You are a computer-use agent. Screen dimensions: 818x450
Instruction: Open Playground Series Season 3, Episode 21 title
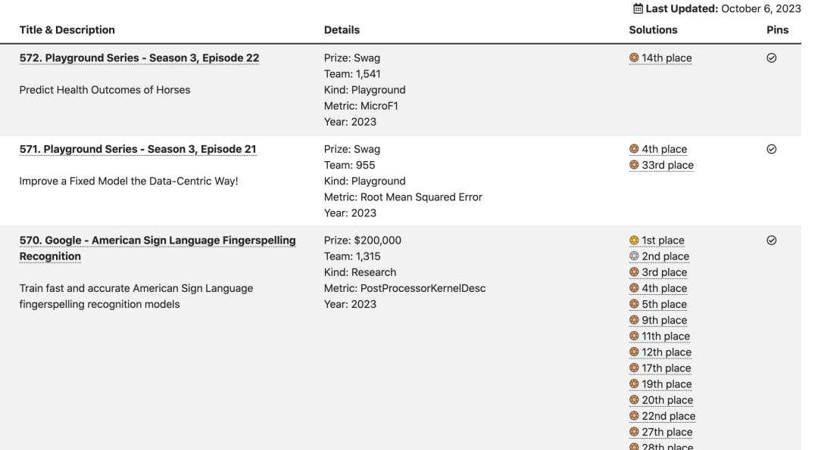click(137, 149)
